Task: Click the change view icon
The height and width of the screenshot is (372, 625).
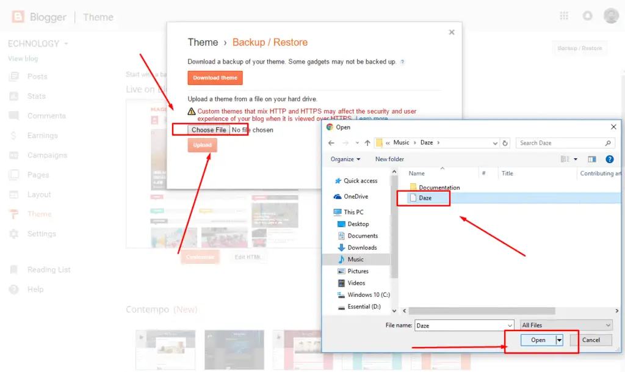Action: click(565, 159)
